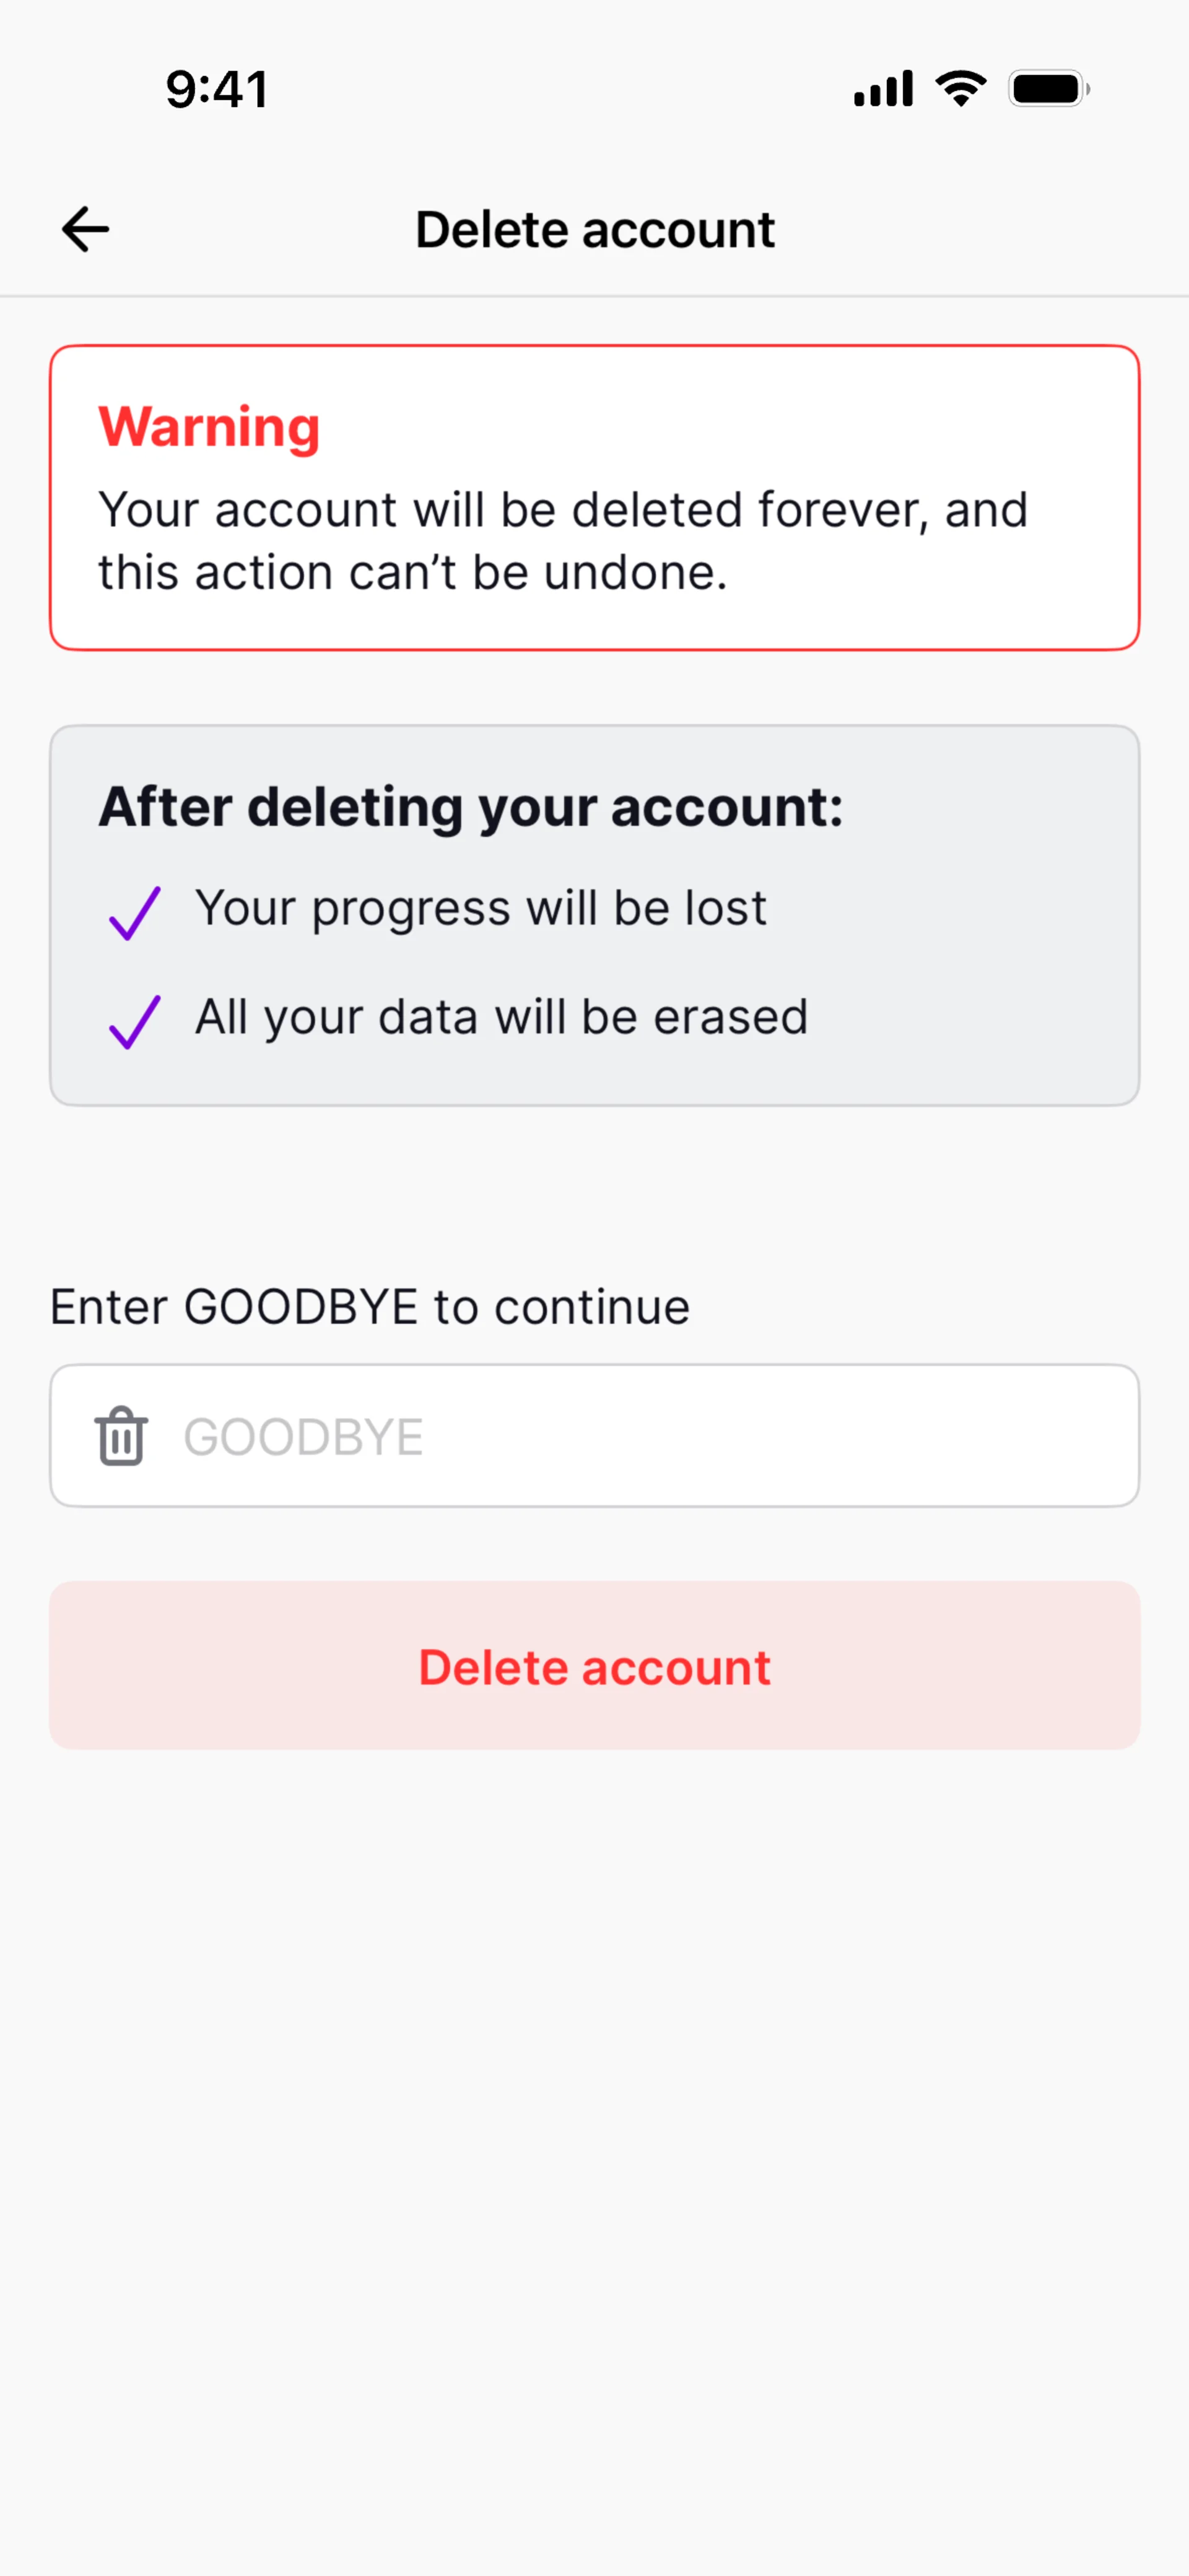Tap the cellular signal bars icon
The height and width of the screenshot is (2576, 1189).
pyautogui.click(x=882, y=89)
